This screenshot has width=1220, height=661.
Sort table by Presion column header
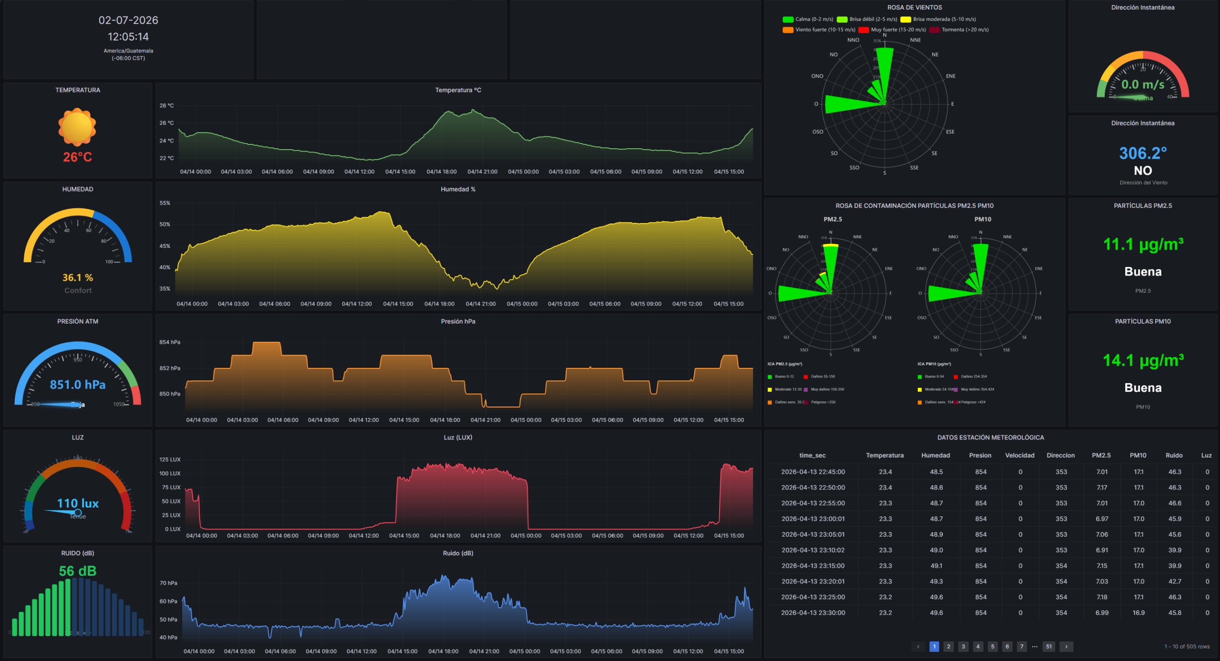[980, 456]
